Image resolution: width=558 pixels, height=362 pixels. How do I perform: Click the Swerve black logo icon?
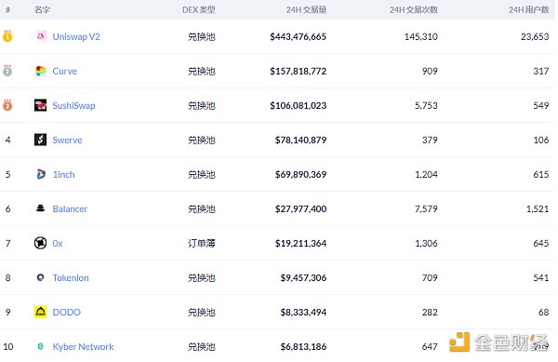(x=40, y=140)
